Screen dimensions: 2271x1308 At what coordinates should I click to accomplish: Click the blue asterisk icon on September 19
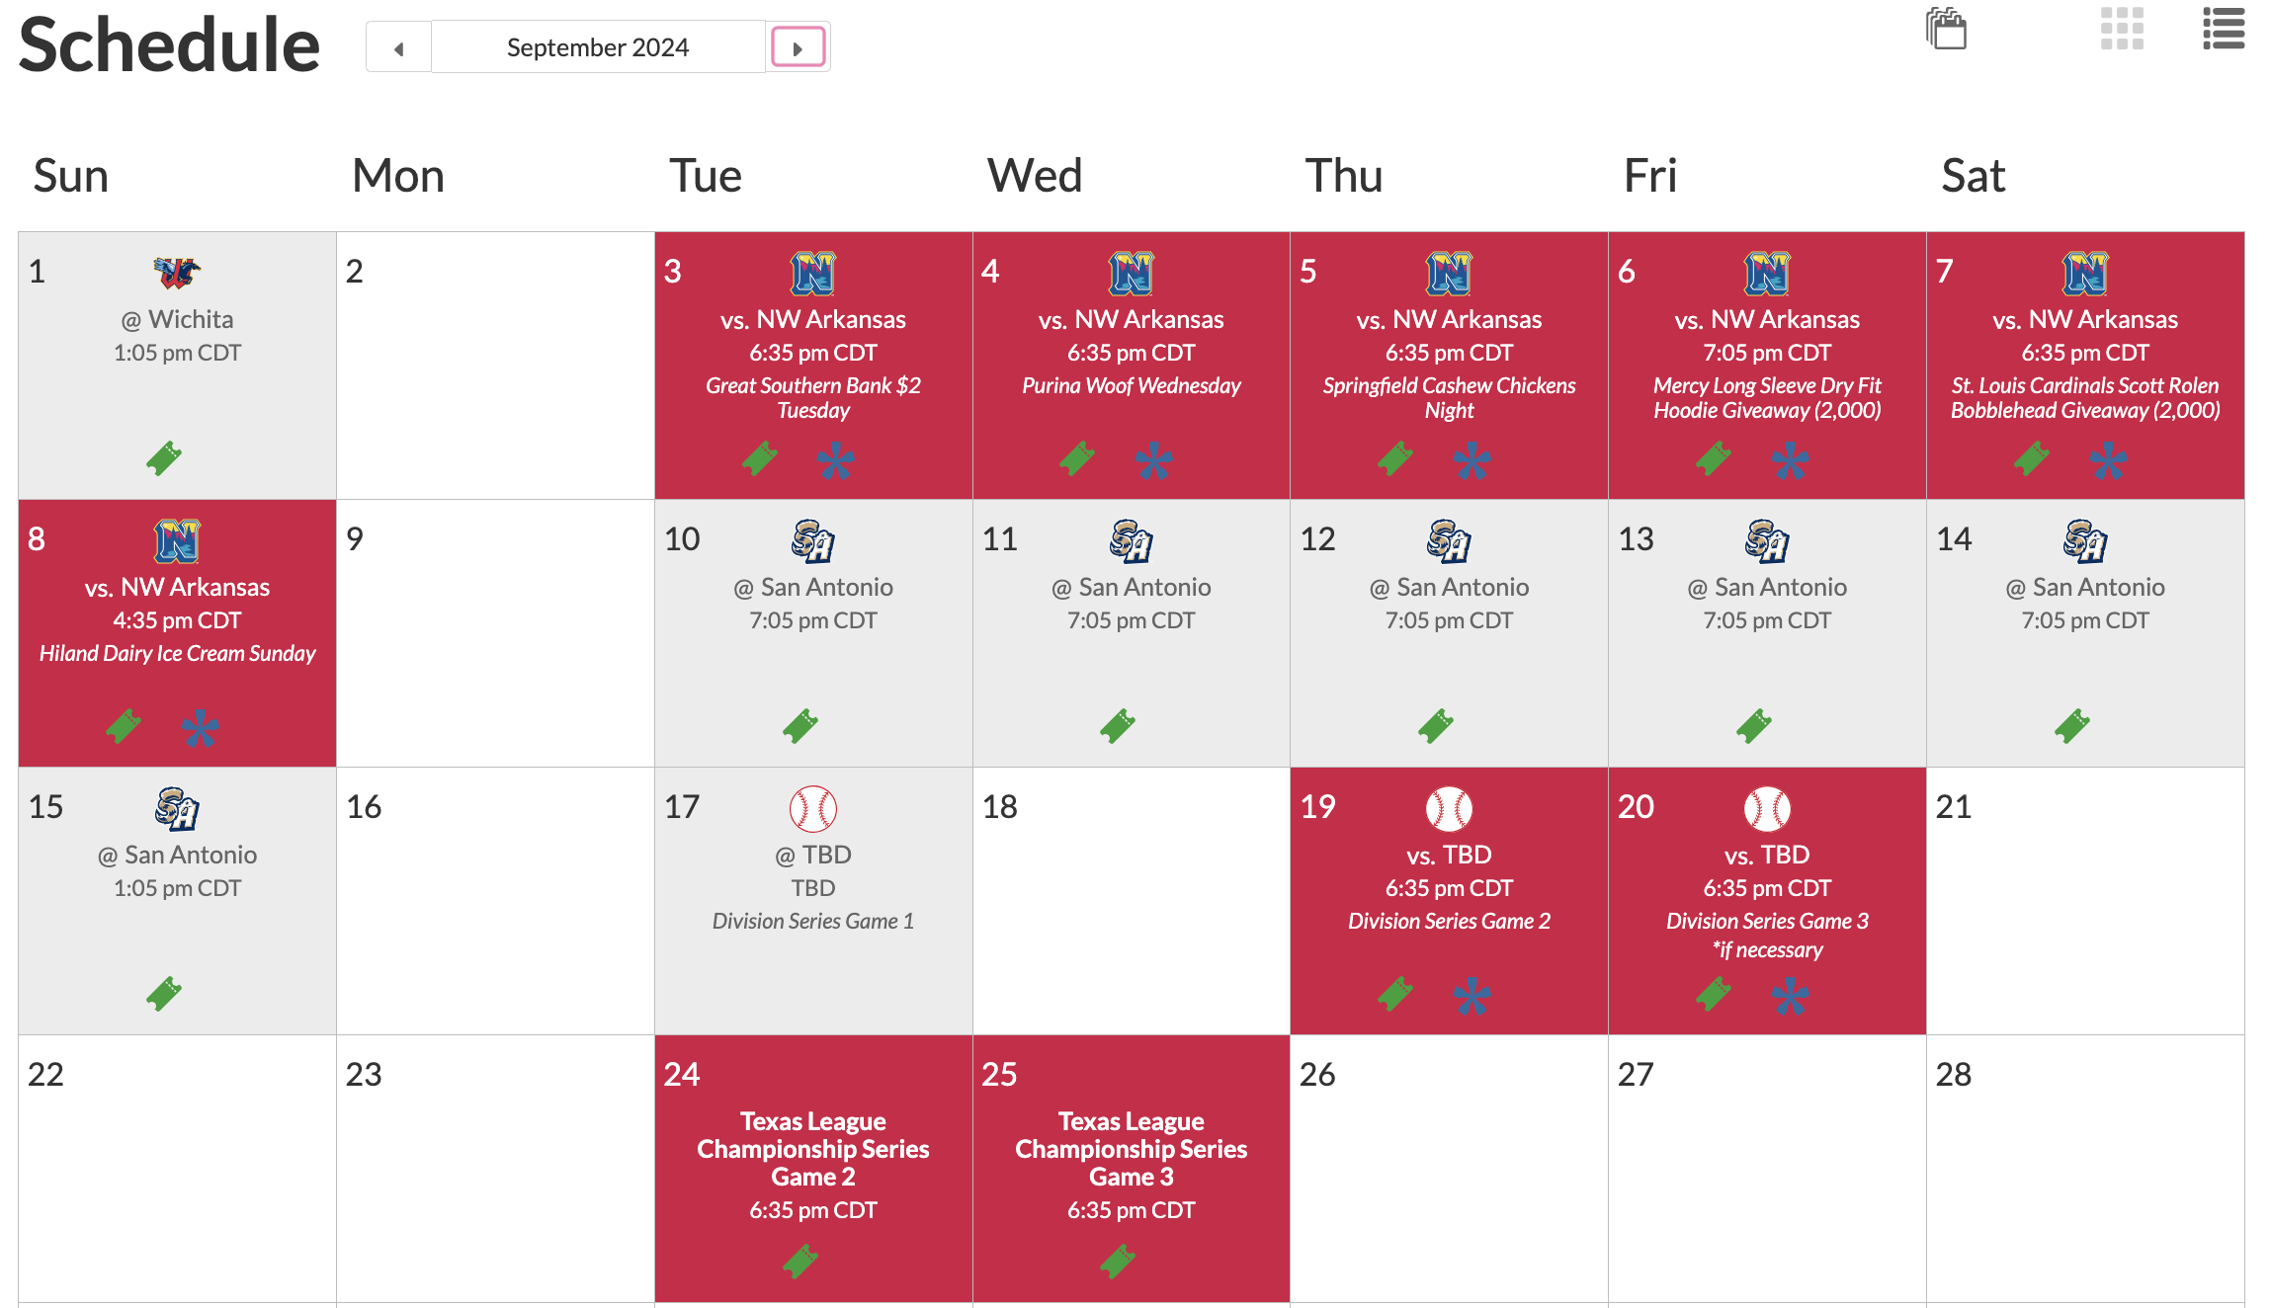(1472, 996)
